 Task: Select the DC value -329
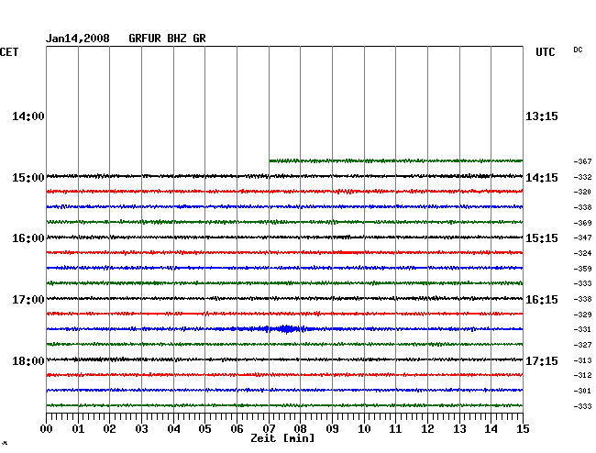(582, 315)
